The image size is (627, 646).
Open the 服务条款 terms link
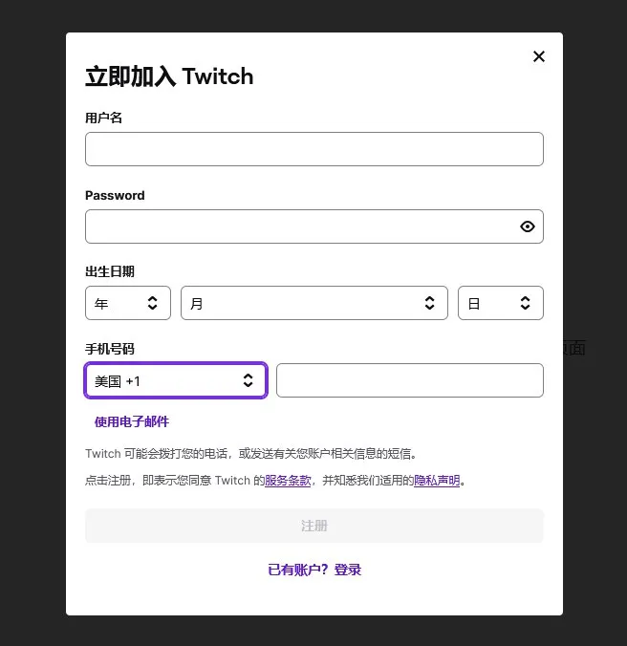click(x=288, y=481)
